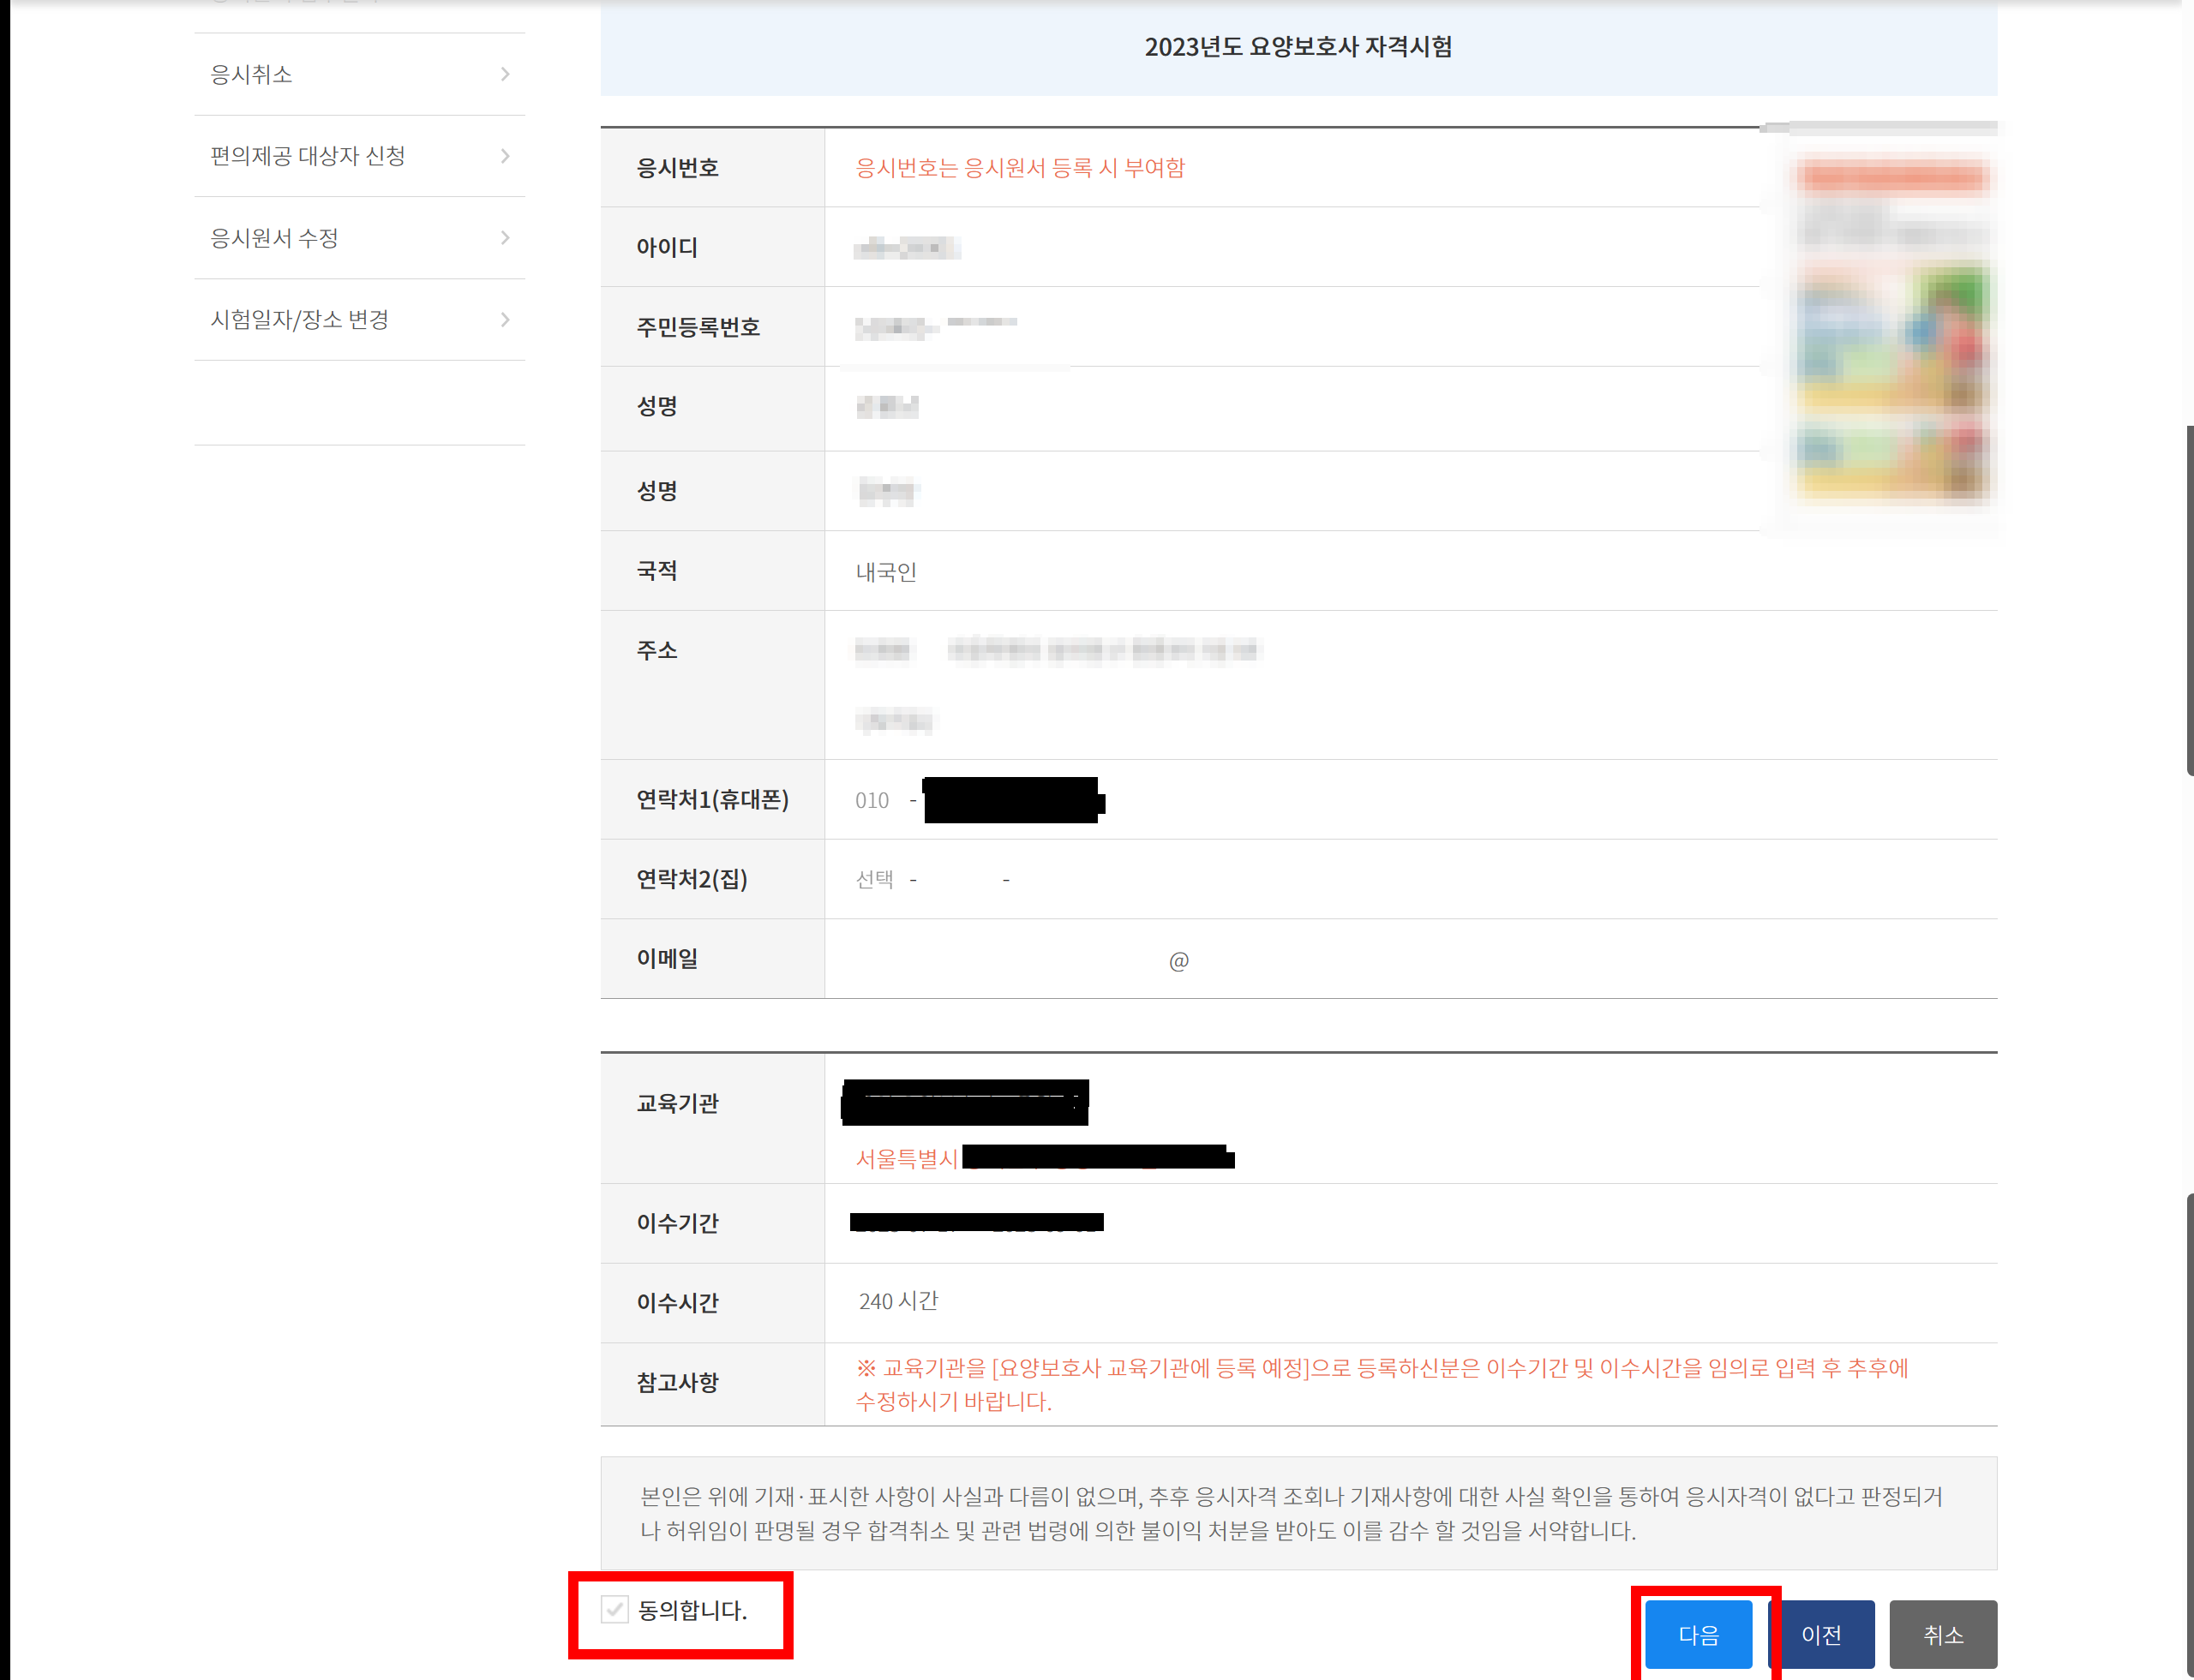Open 응시취소 sidebar menu item
The image size is (2194, 1680).
click(252, 75)
